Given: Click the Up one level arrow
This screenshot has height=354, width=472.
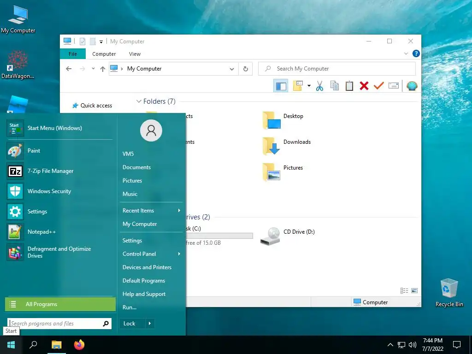Looking at the screenshot, I should coord(103,69).
